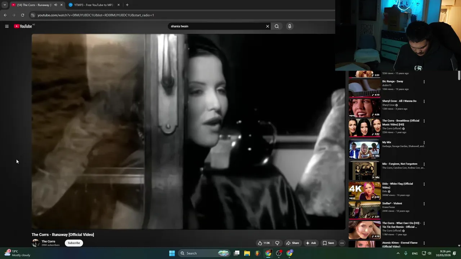Open the weather widget 13°C

coord(17,253)
